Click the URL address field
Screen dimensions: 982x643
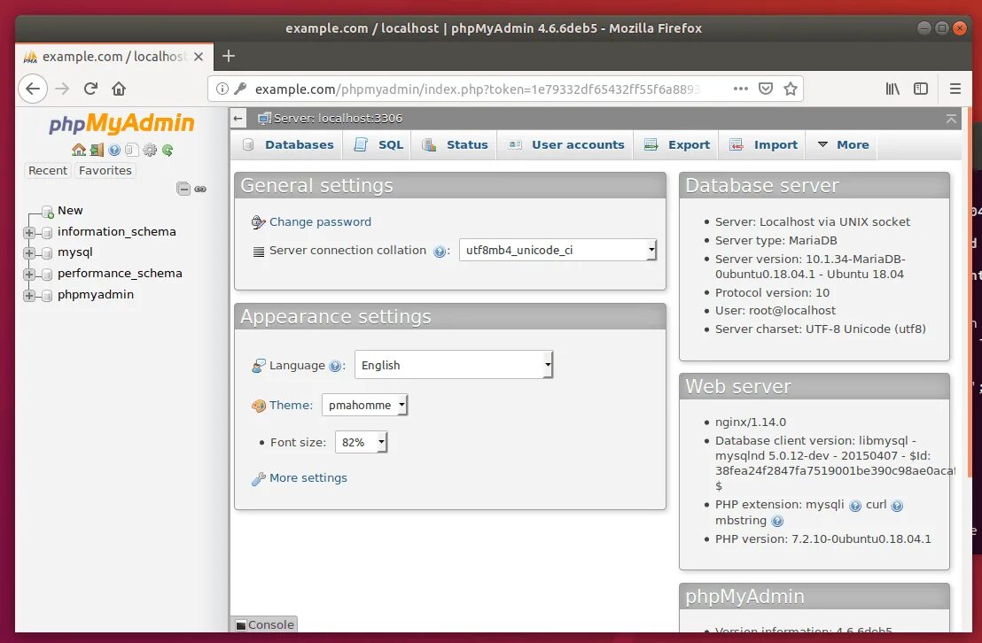click(476, 89)
